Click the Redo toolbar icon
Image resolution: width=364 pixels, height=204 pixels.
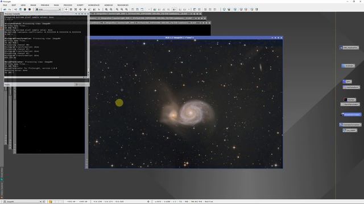tap(10, 10)
